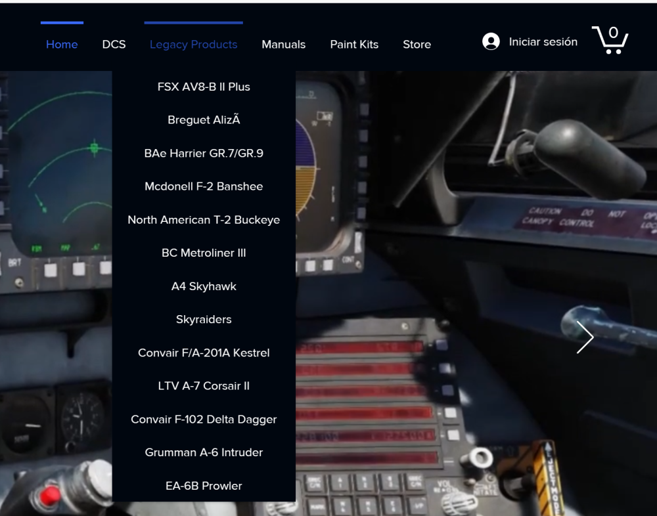Select North American T-2 Buckeye
This screenshot has width=657, height=516.
coord(204,220)
